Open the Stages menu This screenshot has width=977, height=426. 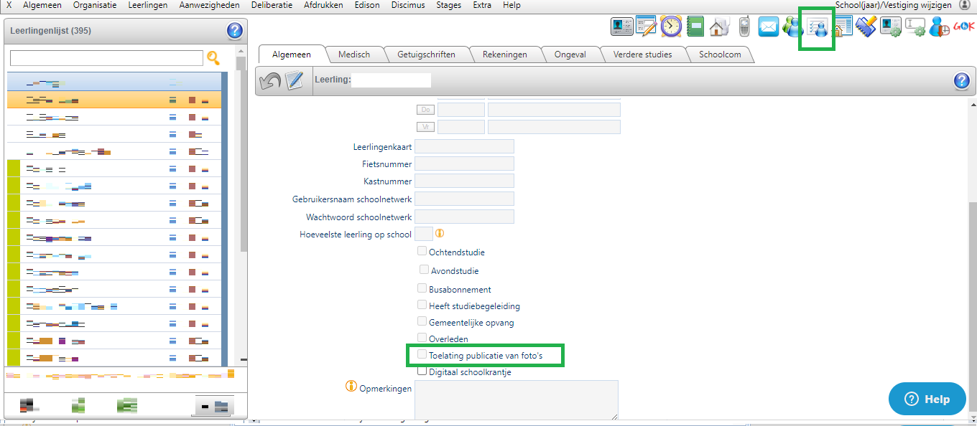pyautogui.click(x=449, y=5)
